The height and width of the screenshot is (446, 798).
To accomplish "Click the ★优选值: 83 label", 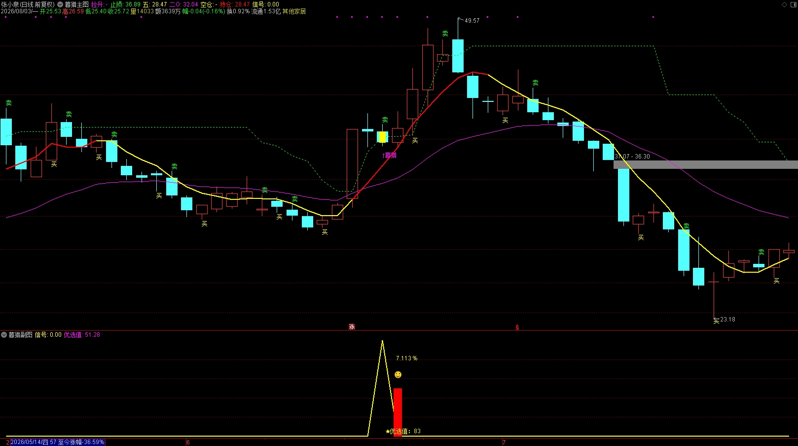I will point(403,431).
